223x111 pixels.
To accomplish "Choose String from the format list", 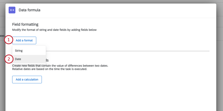I will click(x=19, y=51).
